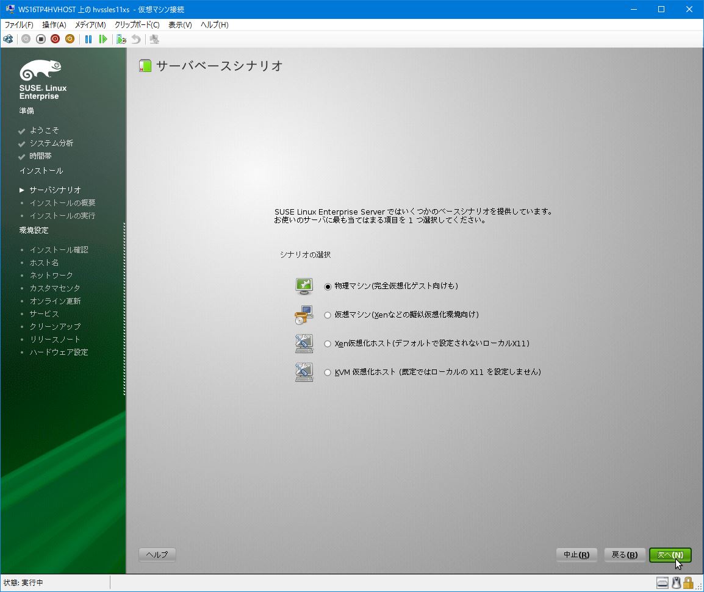Image resolution: width=704 pixels, height=592 pixels.
Task: Open the クリップボード(C) menu
Action: [137, 24]
